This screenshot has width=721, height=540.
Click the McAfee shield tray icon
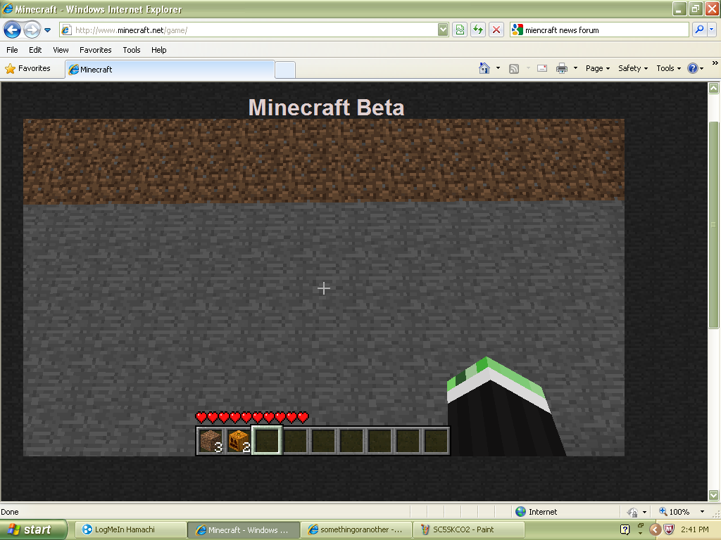point(669,529)
